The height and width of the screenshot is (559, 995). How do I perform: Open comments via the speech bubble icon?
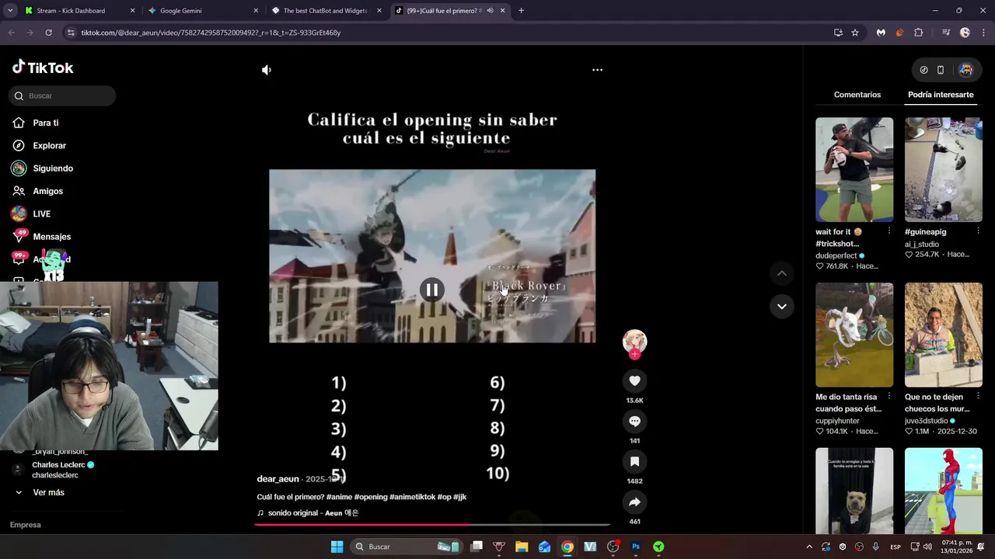[634, 421]
